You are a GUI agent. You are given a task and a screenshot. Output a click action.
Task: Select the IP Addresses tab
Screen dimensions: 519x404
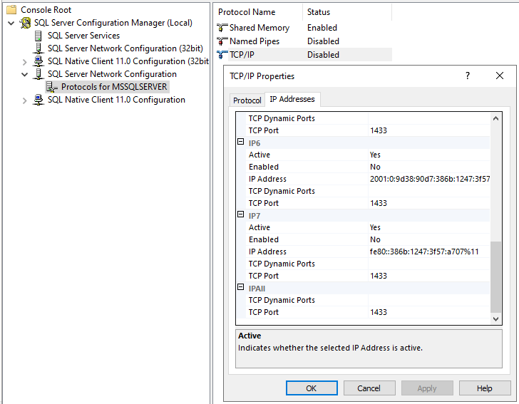point(292,100)
